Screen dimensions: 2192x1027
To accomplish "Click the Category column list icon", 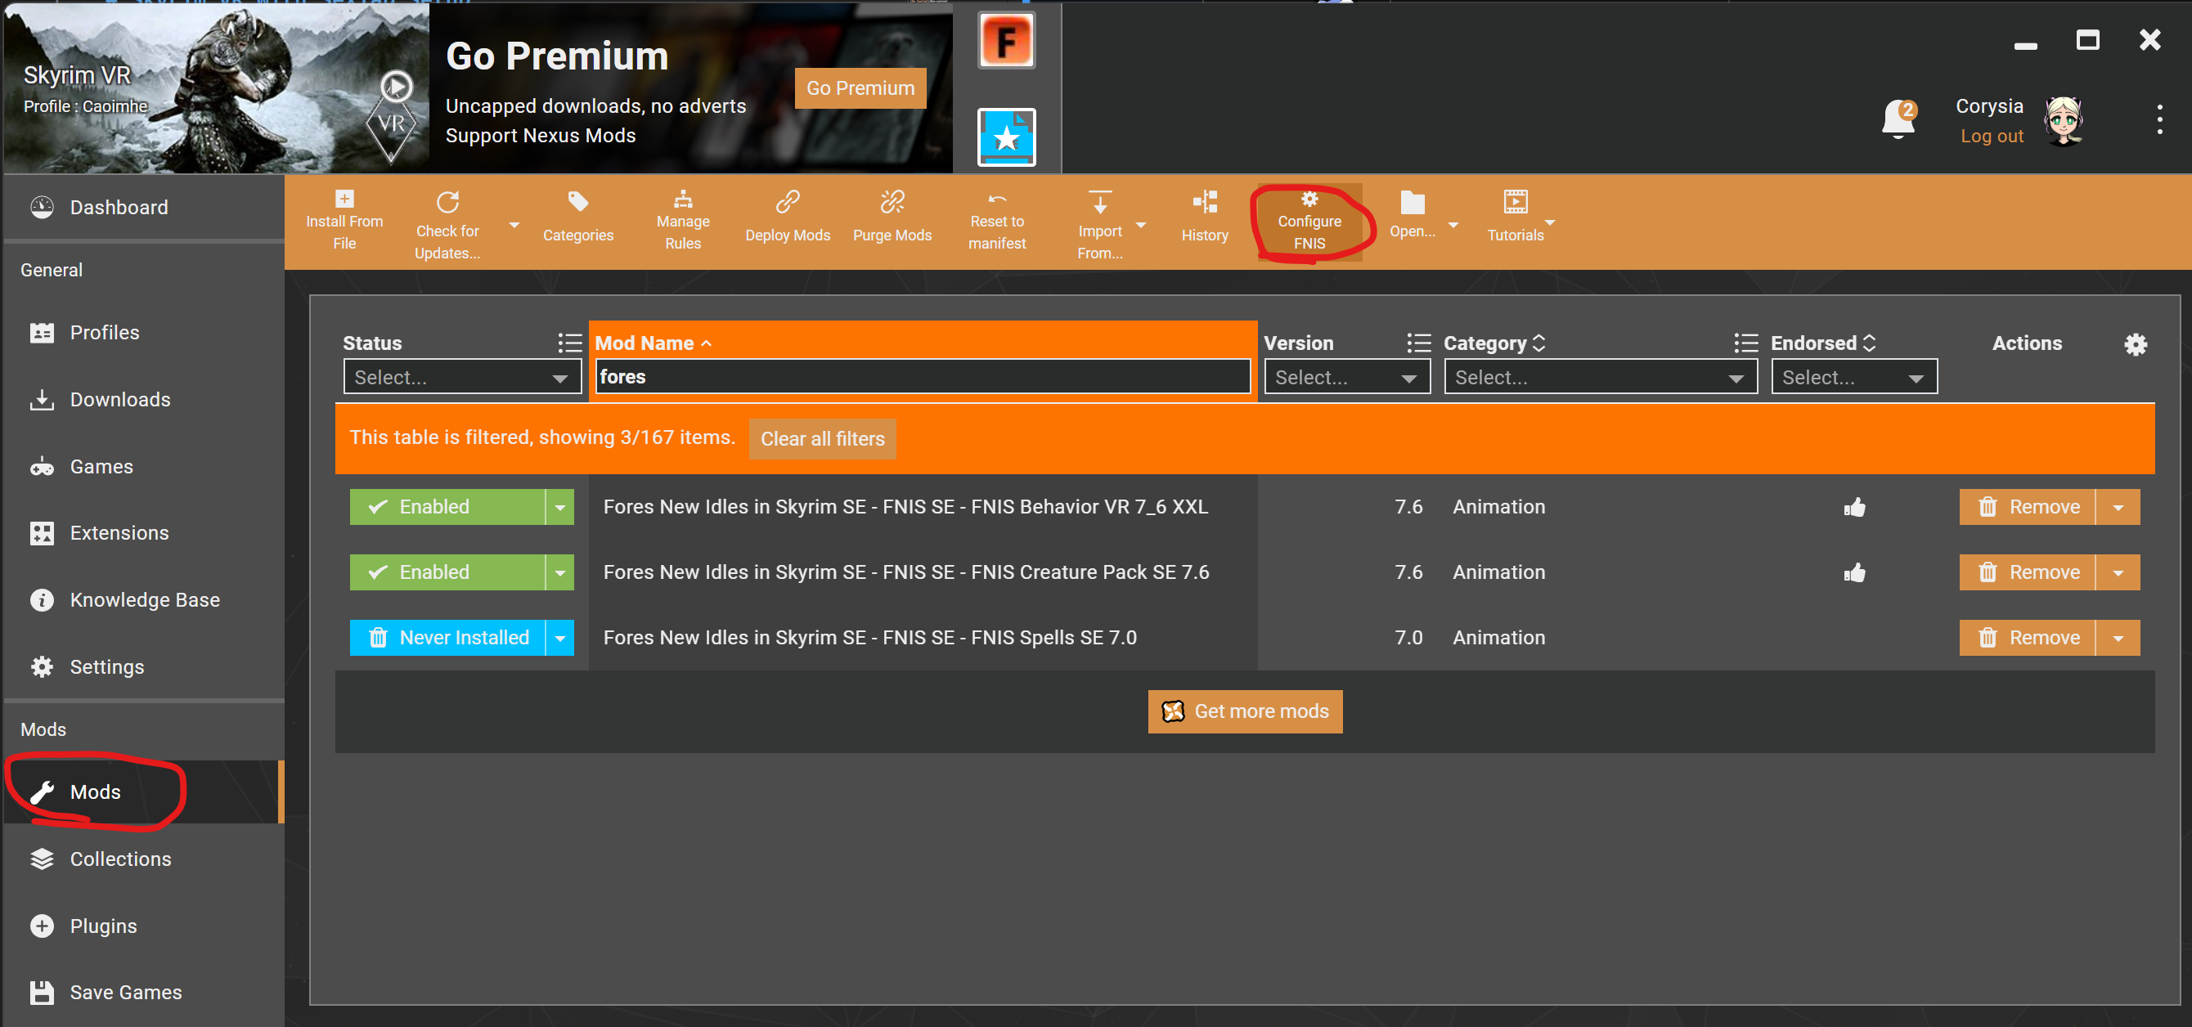I will click(1745, 343).
